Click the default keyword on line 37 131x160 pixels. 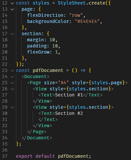[45, 156]
